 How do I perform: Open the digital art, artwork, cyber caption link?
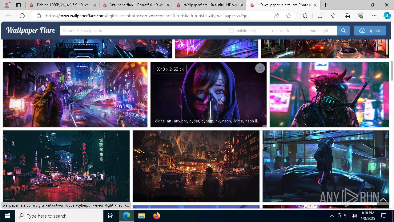tap(208, 121)
